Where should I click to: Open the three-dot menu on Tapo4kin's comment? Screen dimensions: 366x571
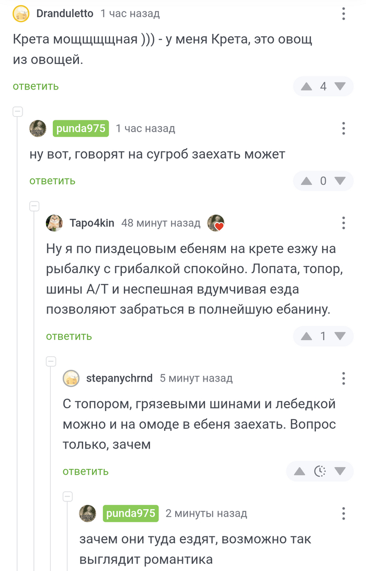click(344, 223)
